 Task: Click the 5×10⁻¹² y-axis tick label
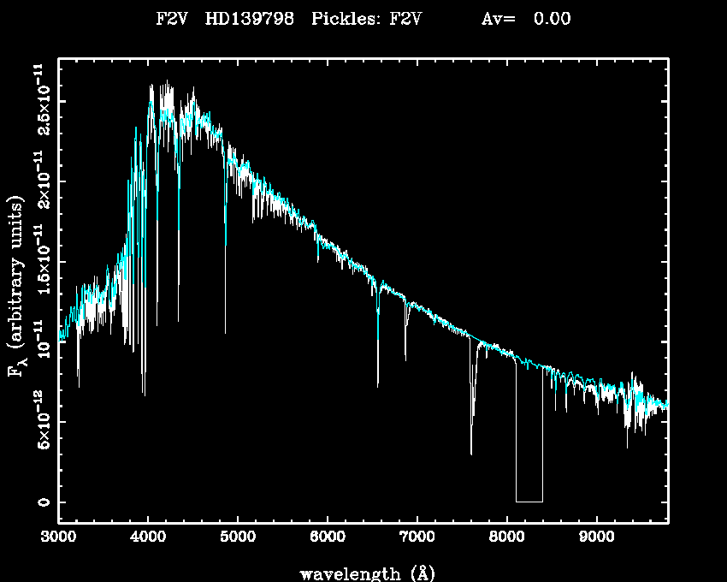pyautogui.click(x=41, y=421)
